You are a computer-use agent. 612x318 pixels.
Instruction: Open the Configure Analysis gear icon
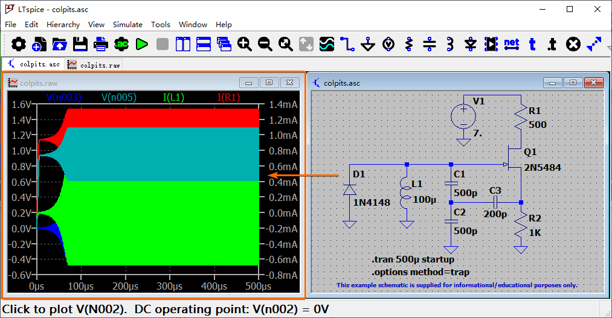[18, 44]
